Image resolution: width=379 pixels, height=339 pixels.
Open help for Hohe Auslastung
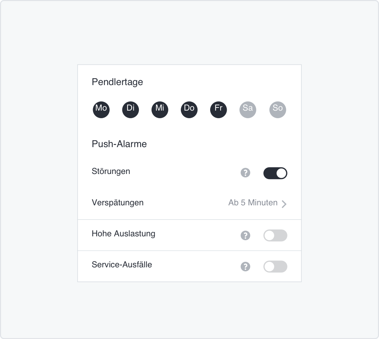click(245, 236)
